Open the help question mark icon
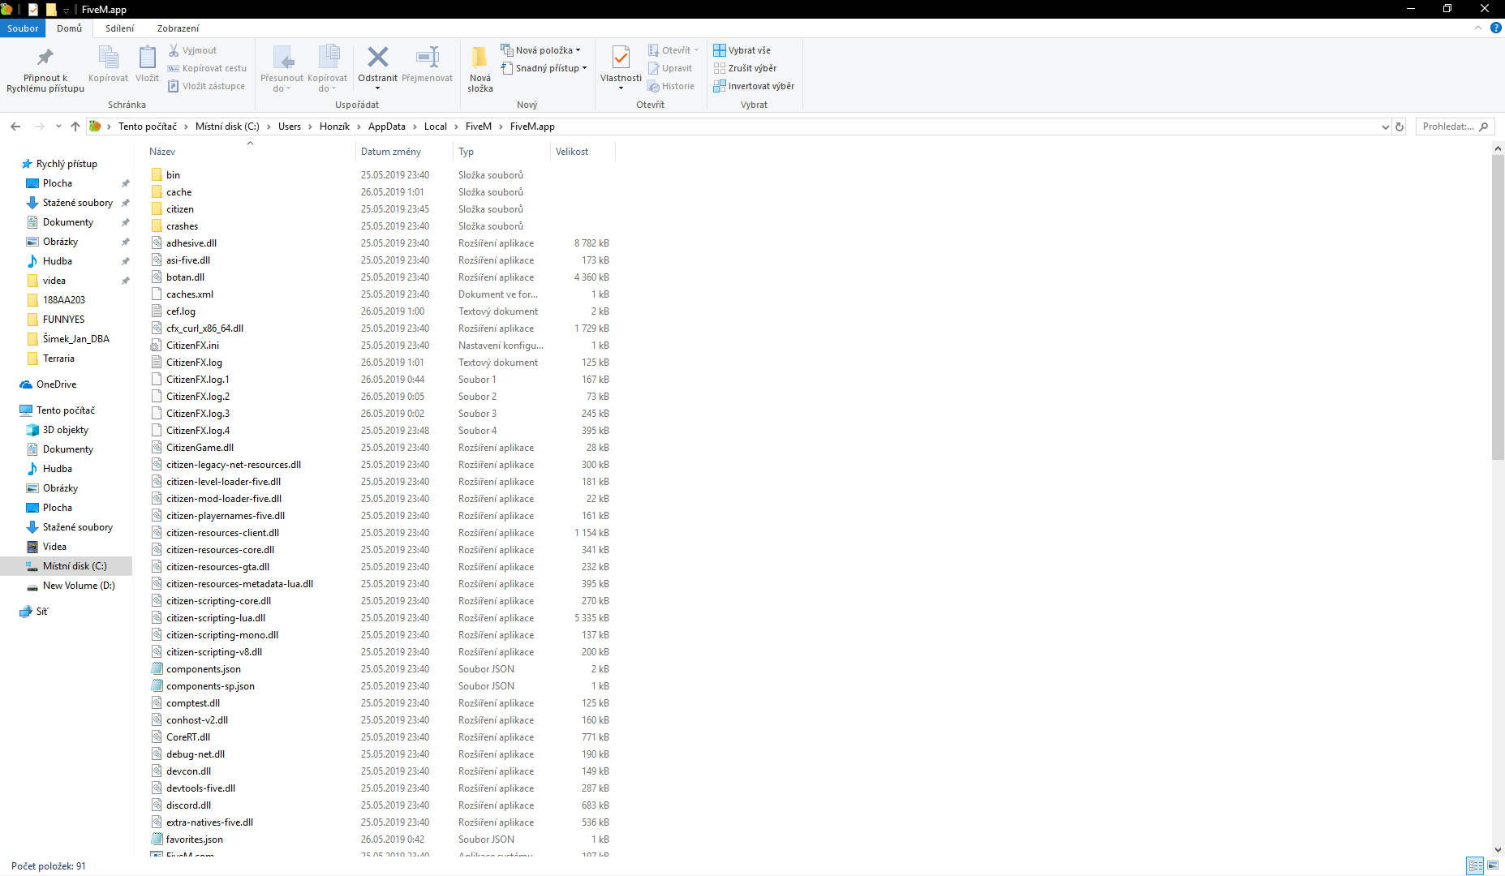The image size is (1505, 876). pyautogui.click(x=1495, y=28)
